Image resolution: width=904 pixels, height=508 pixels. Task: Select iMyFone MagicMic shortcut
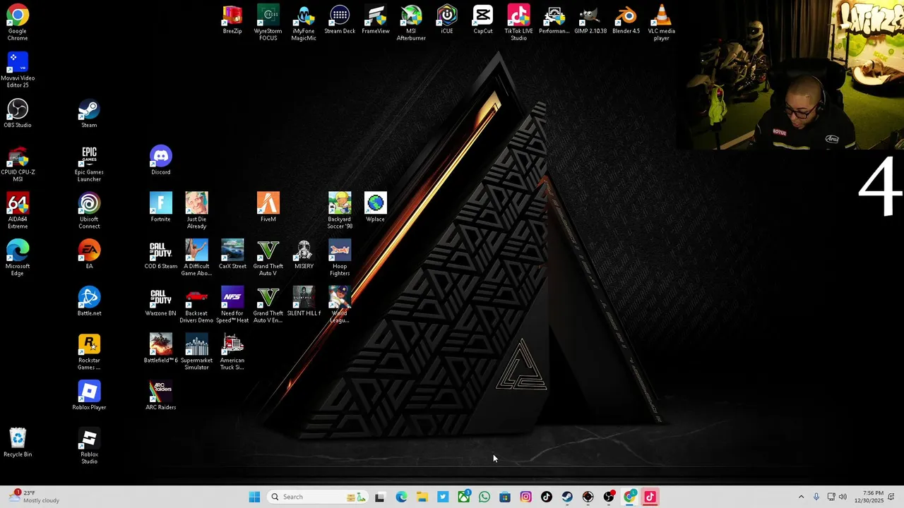click(304, 23)
